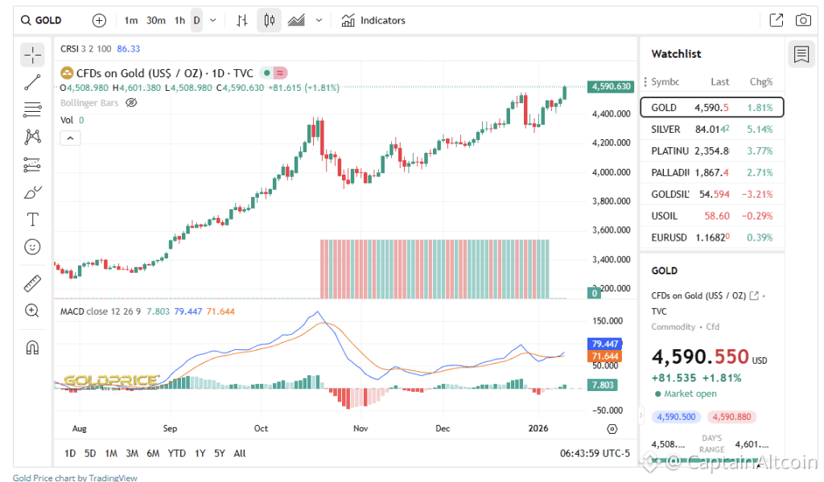
Task: Select the YTD time range
Action: pos(177,453)
